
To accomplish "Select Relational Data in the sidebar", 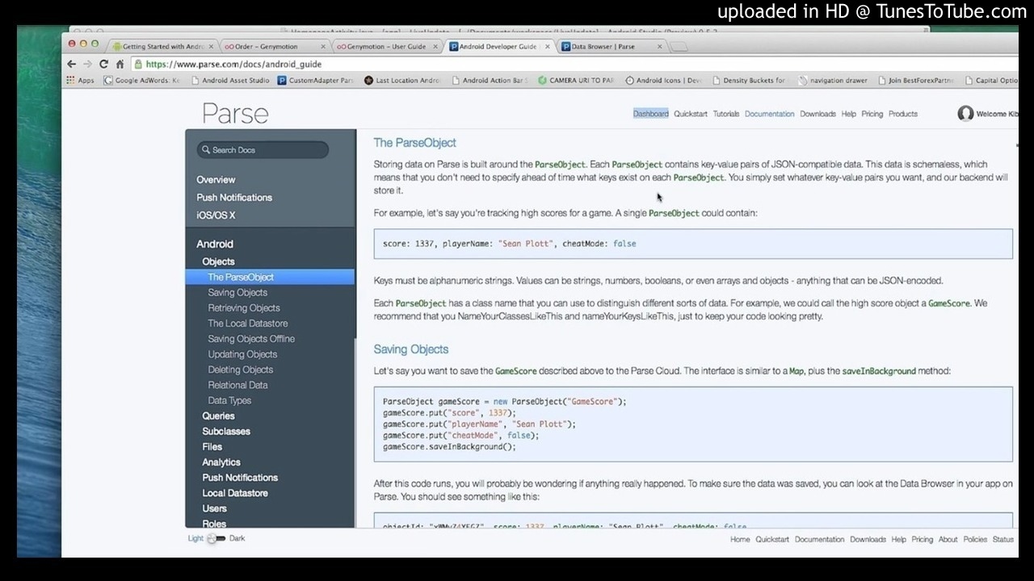I will point(237,385).
